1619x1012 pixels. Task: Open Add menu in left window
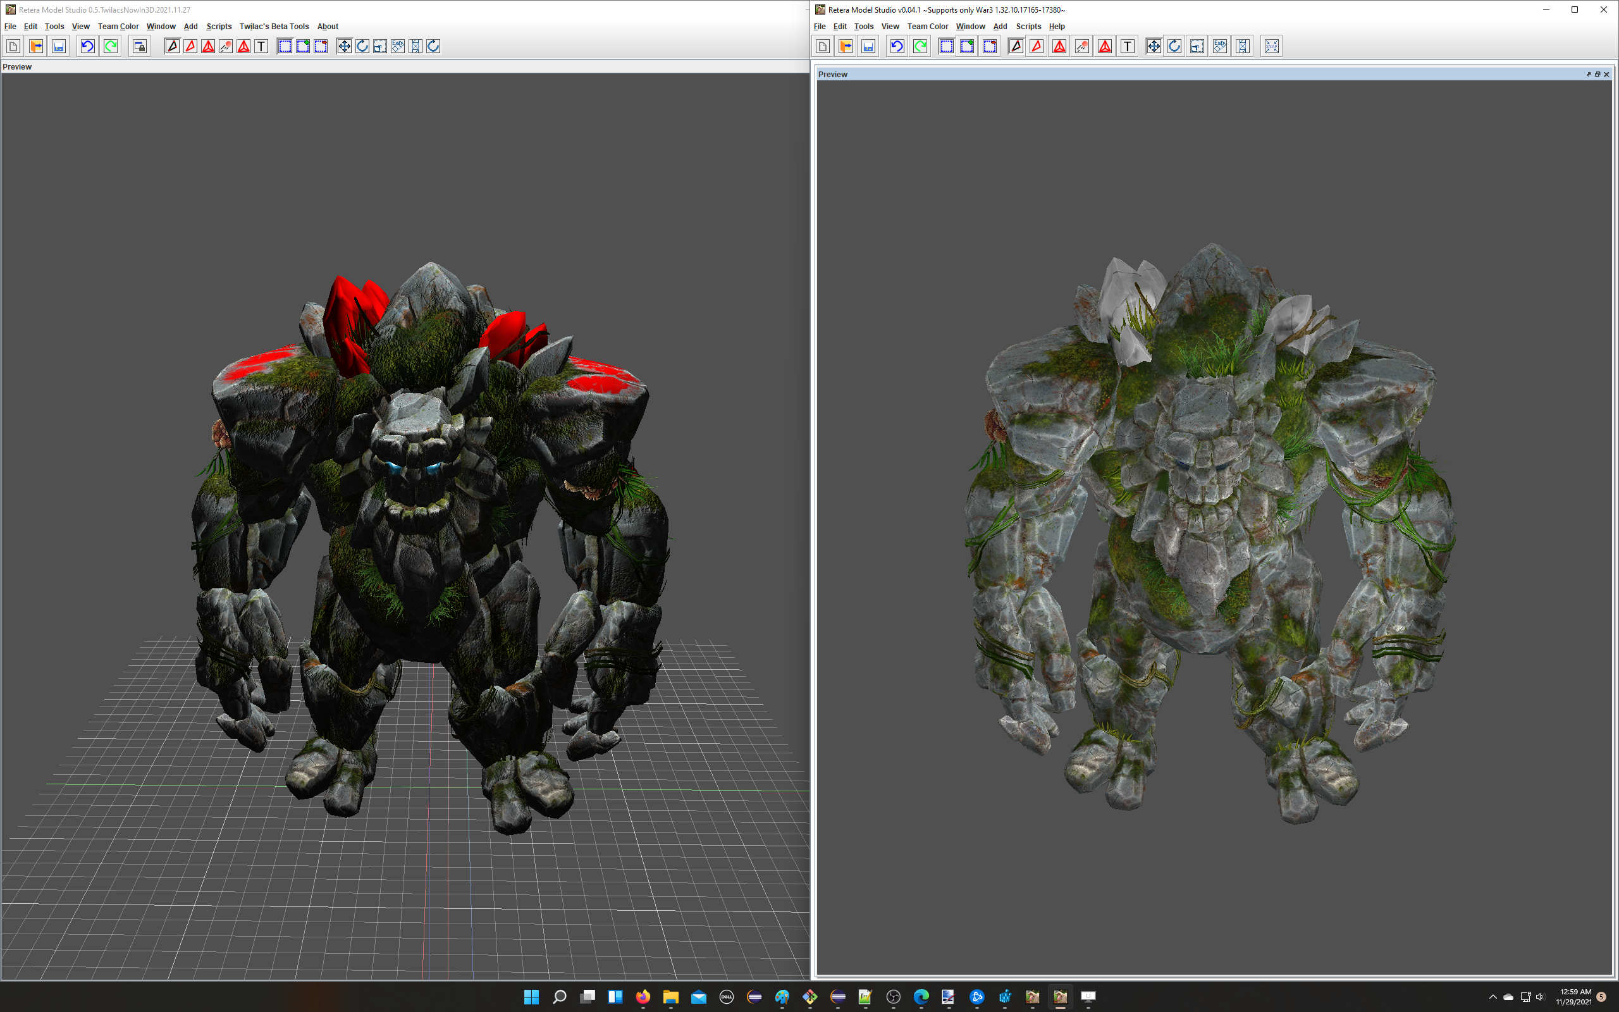click(192, 27)
